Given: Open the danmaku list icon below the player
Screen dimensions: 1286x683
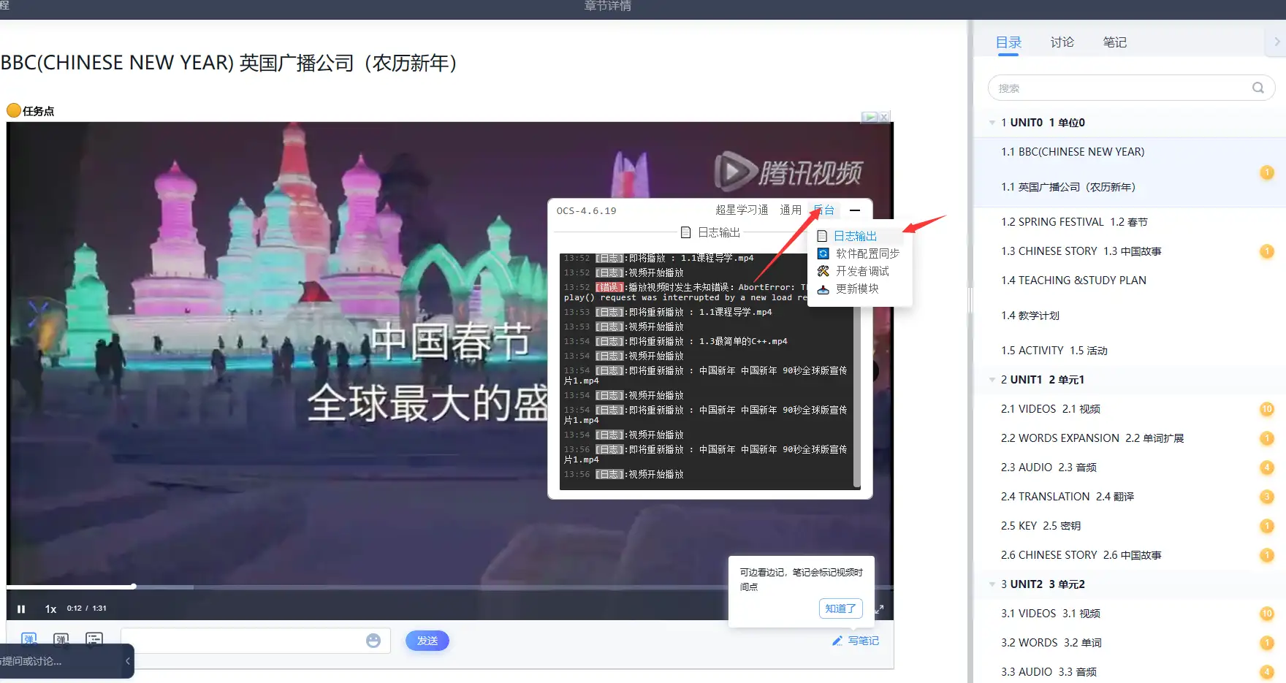Looking at the screenshot, I should [x=94, y=639].
